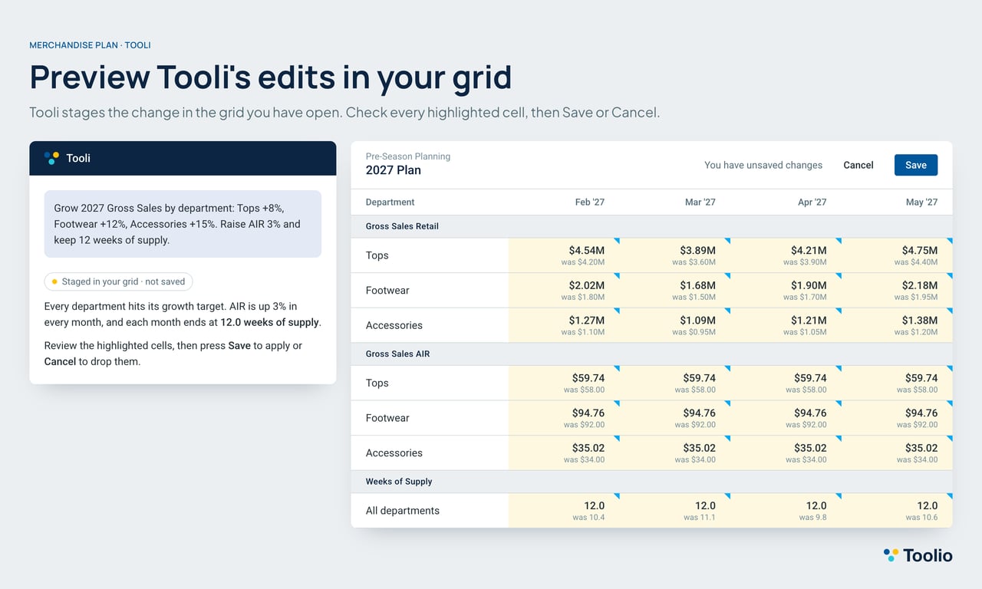The width and height of the screenshot is (982, 589).
Task: Select the Tops Mar '27 cell showing $3.89M
Action: pos(675,255)
